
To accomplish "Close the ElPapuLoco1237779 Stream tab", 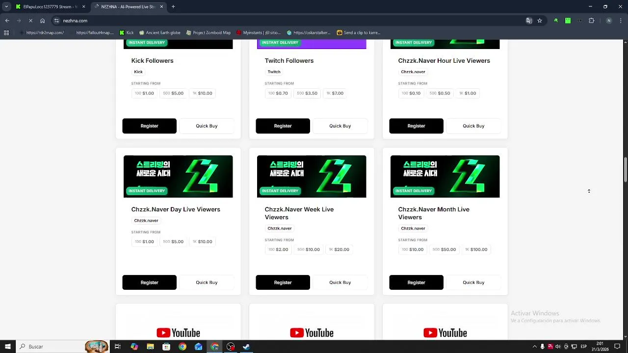I will click(83, 7).
